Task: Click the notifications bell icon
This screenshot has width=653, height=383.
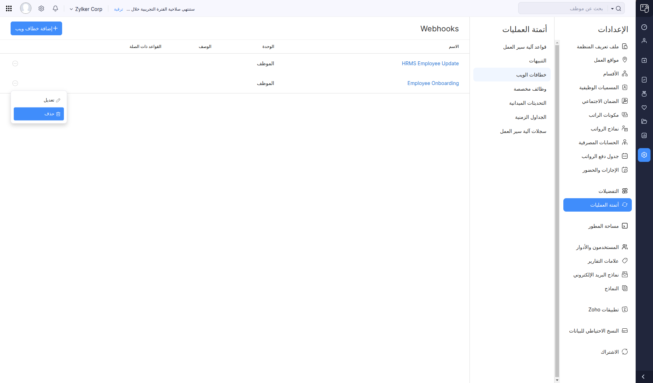Action: pos(55,8)
